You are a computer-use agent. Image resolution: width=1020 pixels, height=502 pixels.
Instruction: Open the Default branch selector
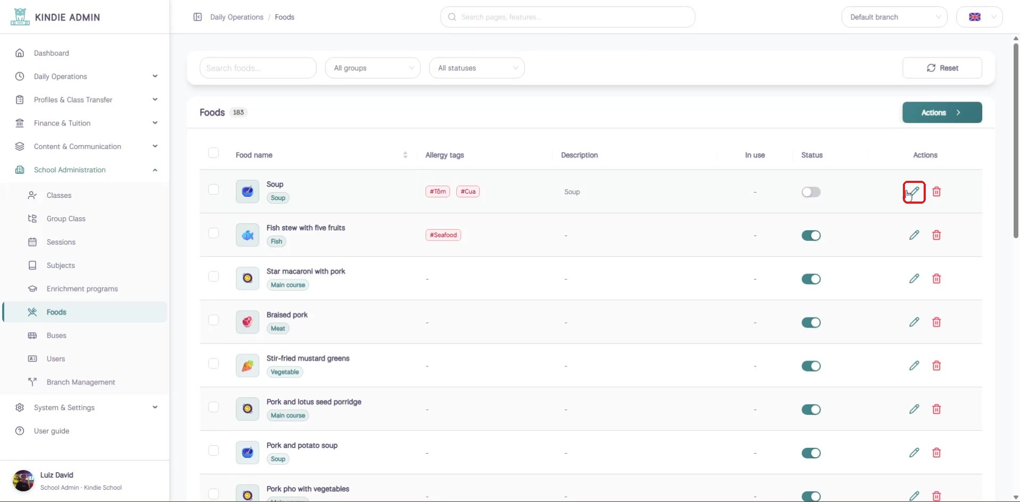click(894, 17)
